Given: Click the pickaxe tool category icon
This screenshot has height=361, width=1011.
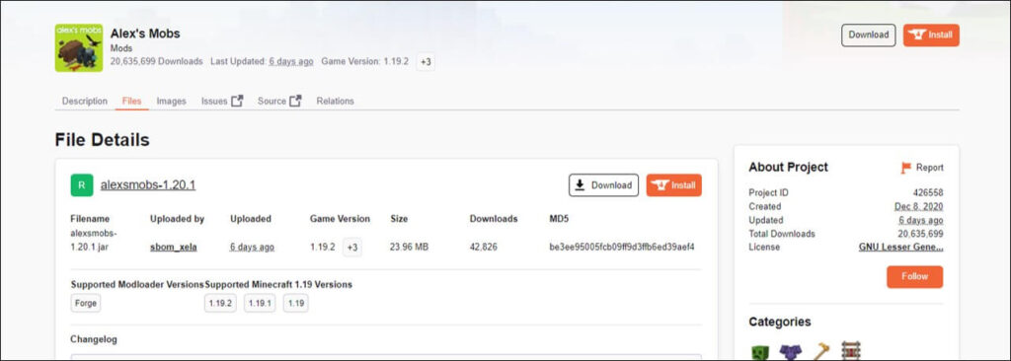Looking at the screenshot, I should coord(820,352).
